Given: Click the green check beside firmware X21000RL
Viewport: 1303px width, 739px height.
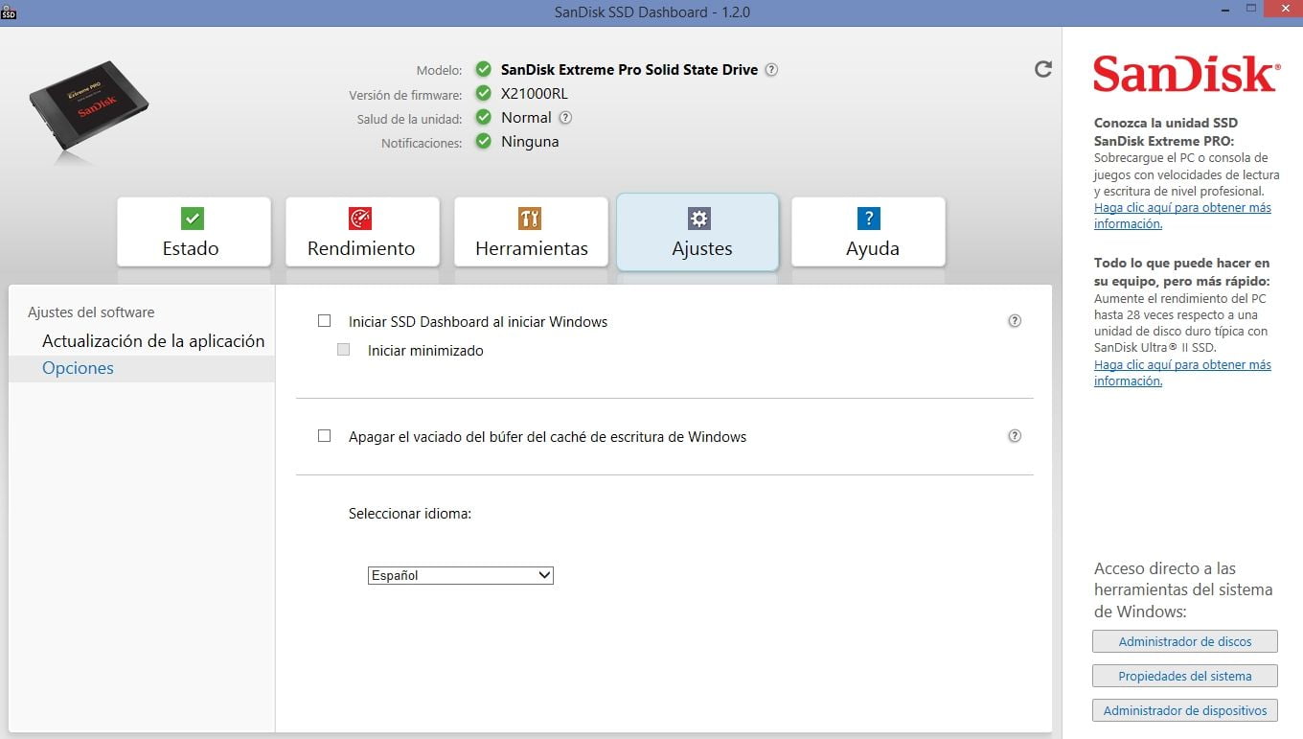Looking at the screenshot, I should [484, 94].
